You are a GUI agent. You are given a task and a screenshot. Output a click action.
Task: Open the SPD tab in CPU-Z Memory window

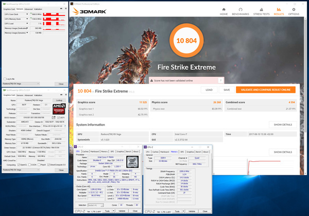pyautogui.click(x=182, y=152)
